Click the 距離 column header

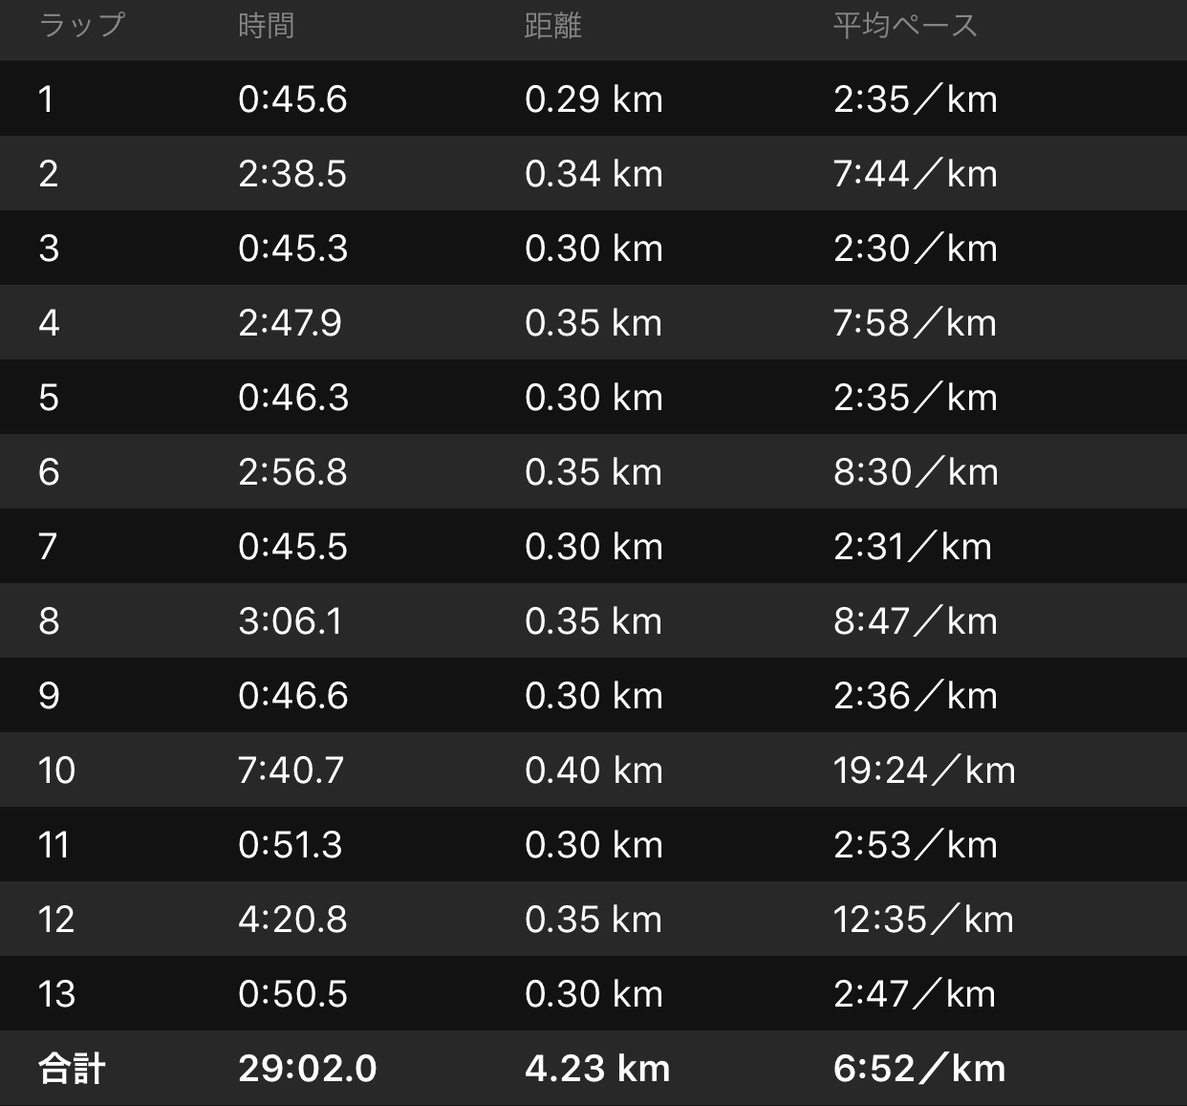[552, 25]
